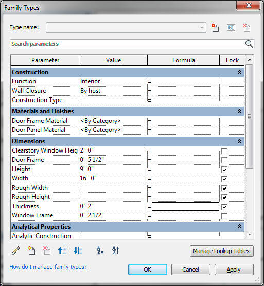Collapse the Construction group
Viewport: 264px width, 286px height.
(x=239, y=72)
